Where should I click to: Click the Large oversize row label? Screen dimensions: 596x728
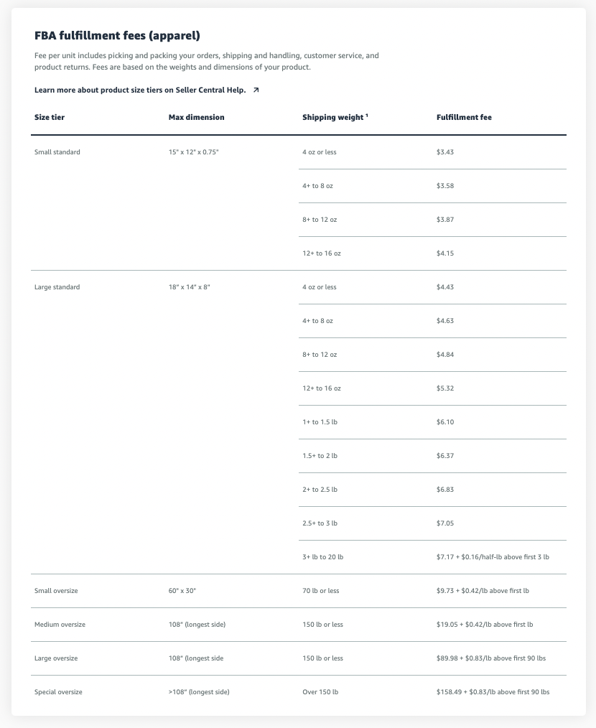coord(56,658)
